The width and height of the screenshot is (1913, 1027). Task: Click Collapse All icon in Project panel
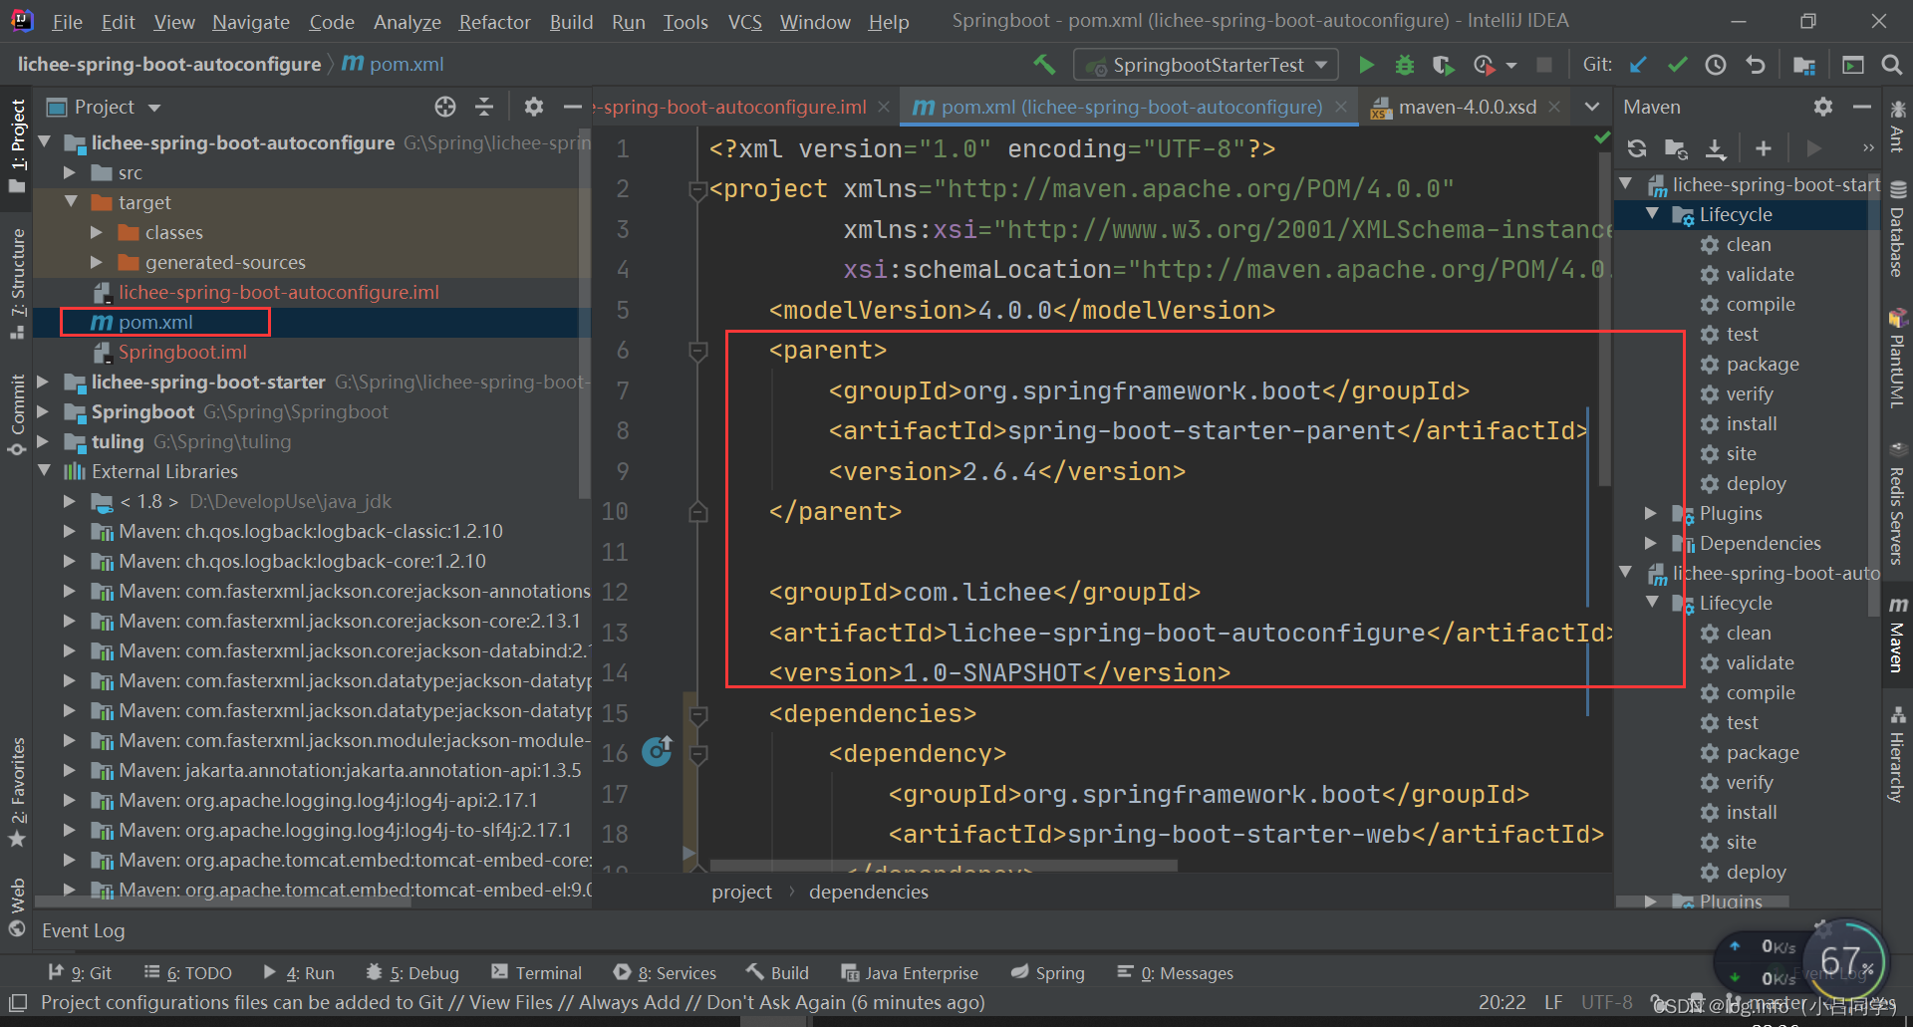[484, 107]
